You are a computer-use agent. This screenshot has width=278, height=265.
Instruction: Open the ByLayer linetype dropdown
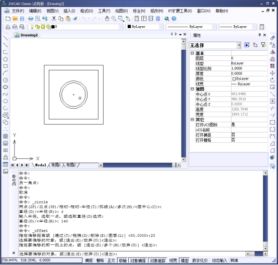[214, 27]
